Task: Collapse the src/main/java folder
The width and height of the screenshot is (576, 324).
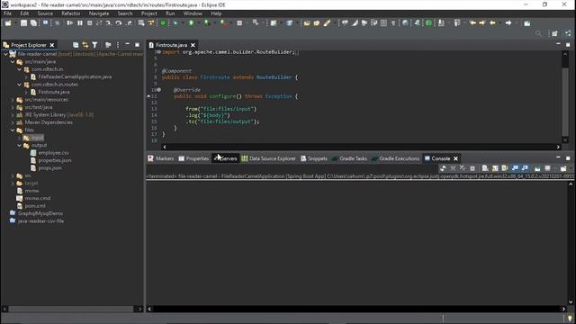Action: point(13,62)
